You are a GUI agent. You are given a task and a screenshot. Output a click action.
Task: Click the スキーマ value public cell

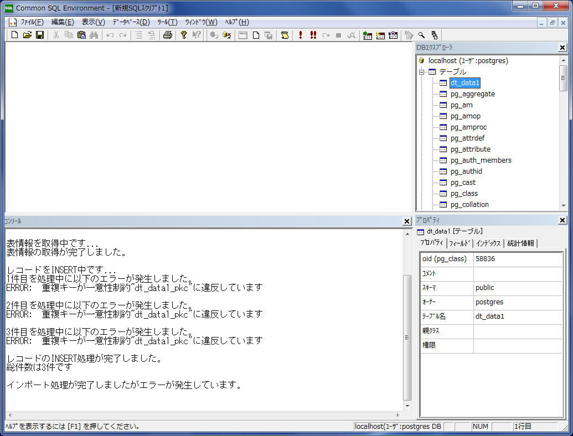(518, 288)
